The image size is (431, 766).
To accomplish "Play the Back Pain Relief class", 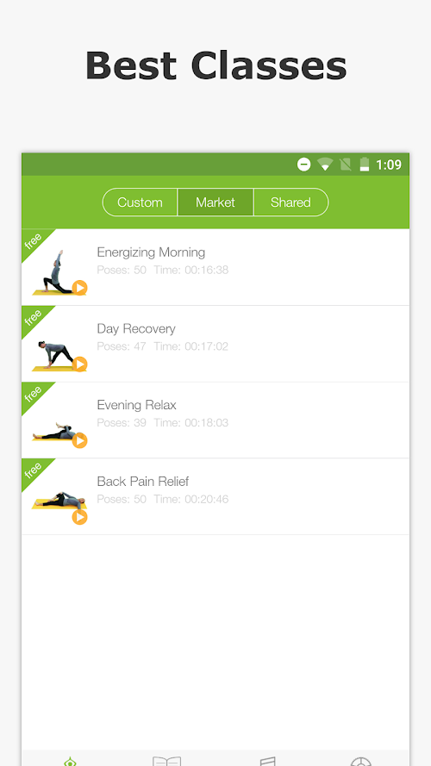I will point(79,517).
